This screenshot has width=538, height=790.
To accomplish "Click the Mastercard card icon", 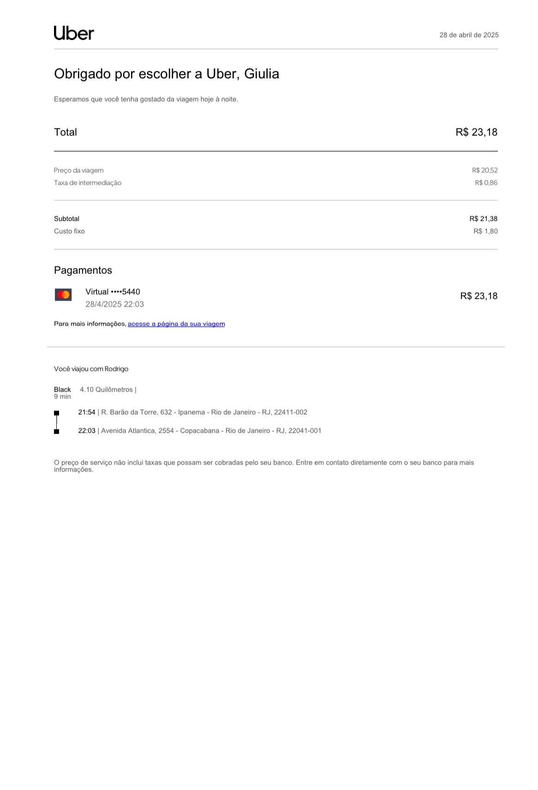I will tap(63, 295).
